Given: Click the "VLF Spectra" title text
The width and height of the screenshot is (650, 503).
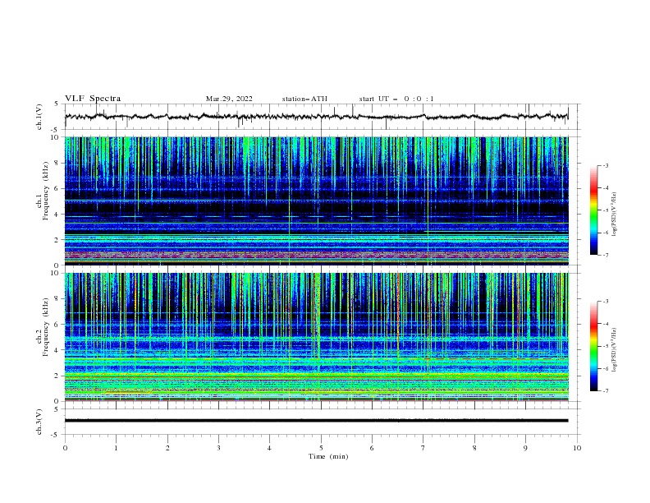Looking at the screenshot, I should point(93,99).
